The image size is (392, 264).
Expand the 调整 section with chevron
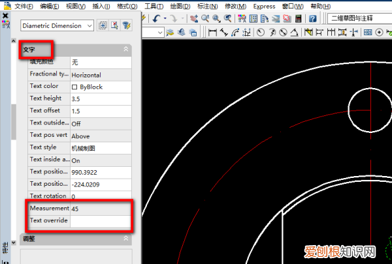(125, 238)
